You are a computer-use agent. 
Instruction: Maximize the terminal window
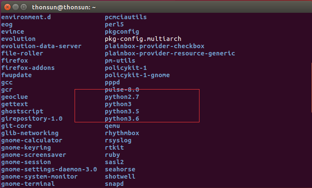pyautogui.click(x=24, y=7)
